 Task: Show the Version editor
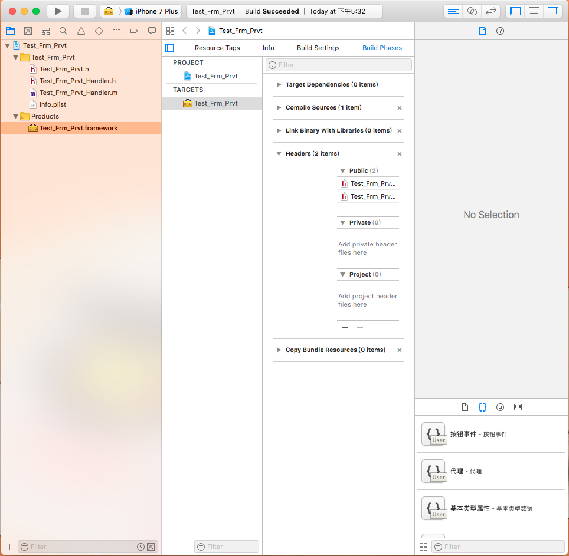click(x=491, y=11)
